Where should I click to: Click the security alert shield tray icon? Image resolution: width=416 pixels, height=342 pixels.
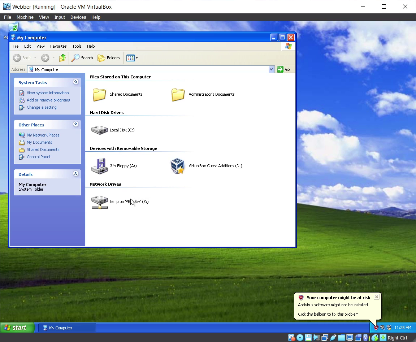coord(376,328)
